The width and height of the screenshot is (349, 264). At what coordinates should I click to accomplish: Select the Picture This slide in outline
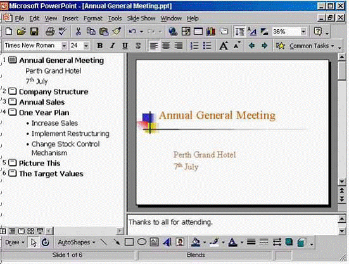(40, 163)
